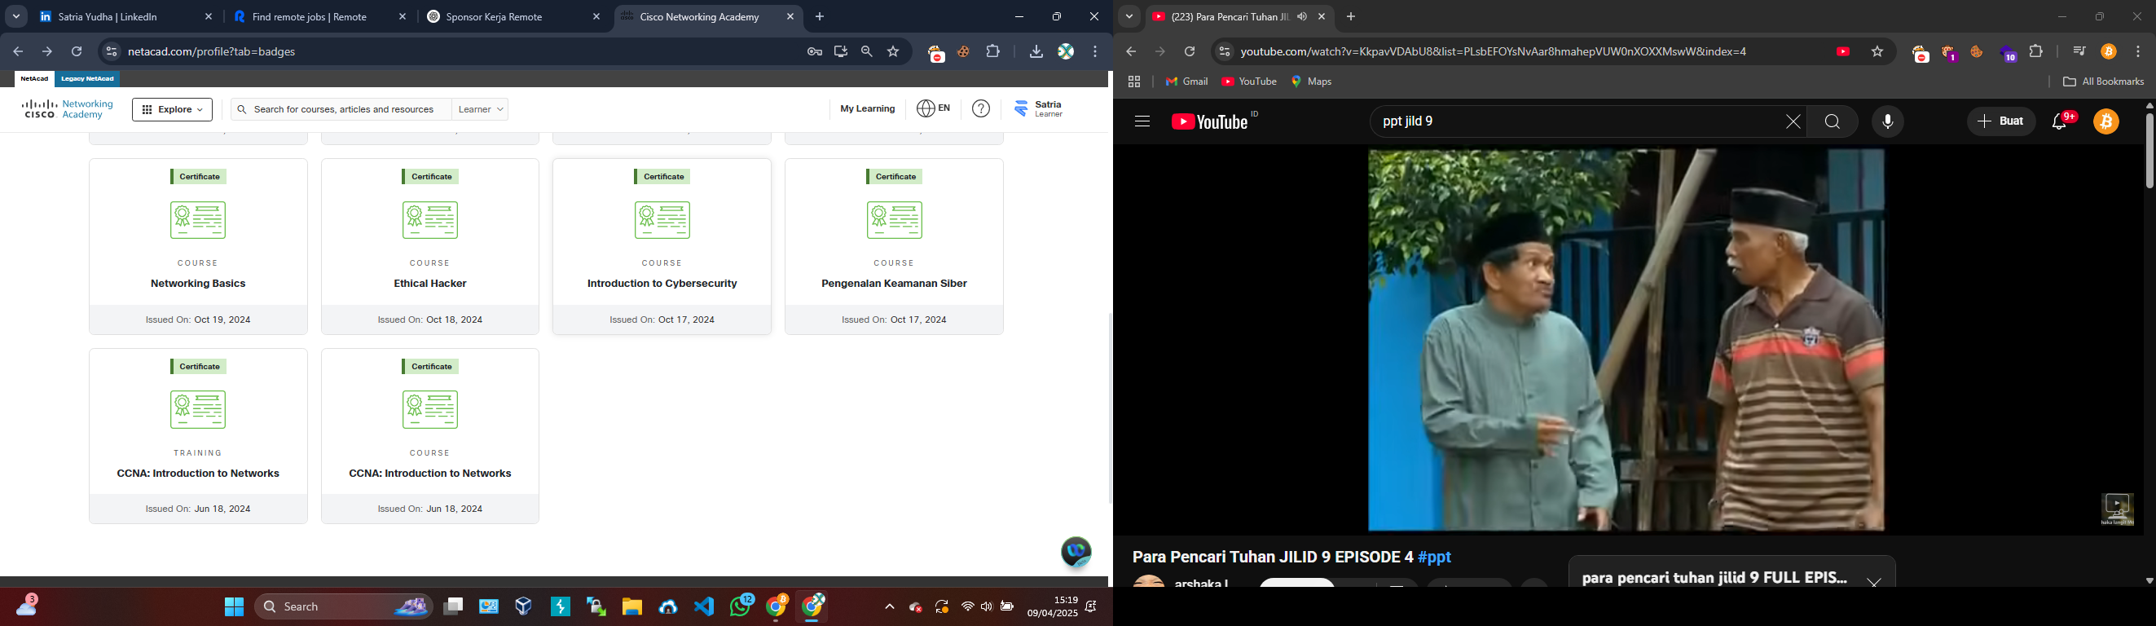
Task: Open media controls icon in YouTube browser toolbar
Action: point(2079,52)
